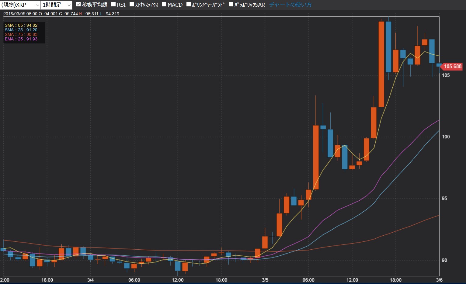466x284 pixels.
Task: Click the 100 price axis label
Action: click(x=446, y=137)
